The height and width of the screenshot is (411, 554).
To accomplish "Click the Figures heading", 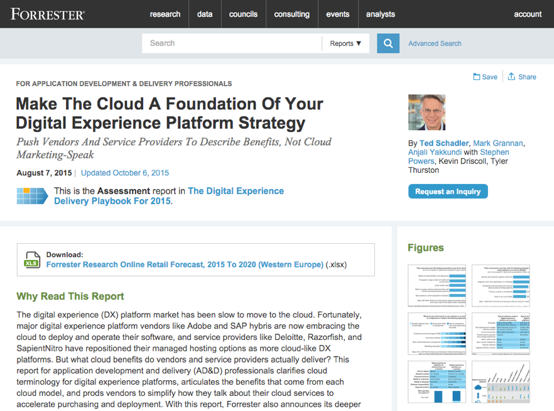I will tap(426, 248).
